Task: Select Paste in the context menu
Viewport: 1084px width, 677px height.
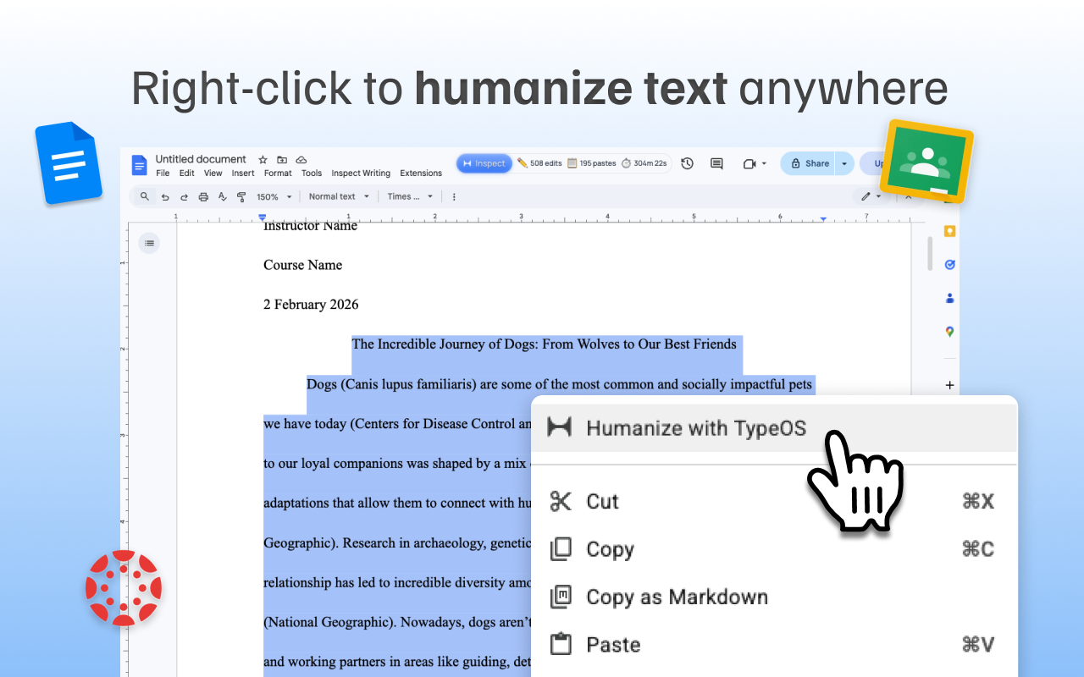Action: (774, 645)
